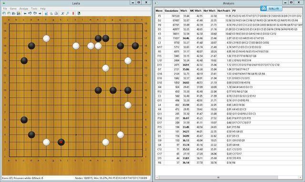This screenshot has height=182, width=305.
Task: Sort by the Simulations column header
Action: pos(172,10)
